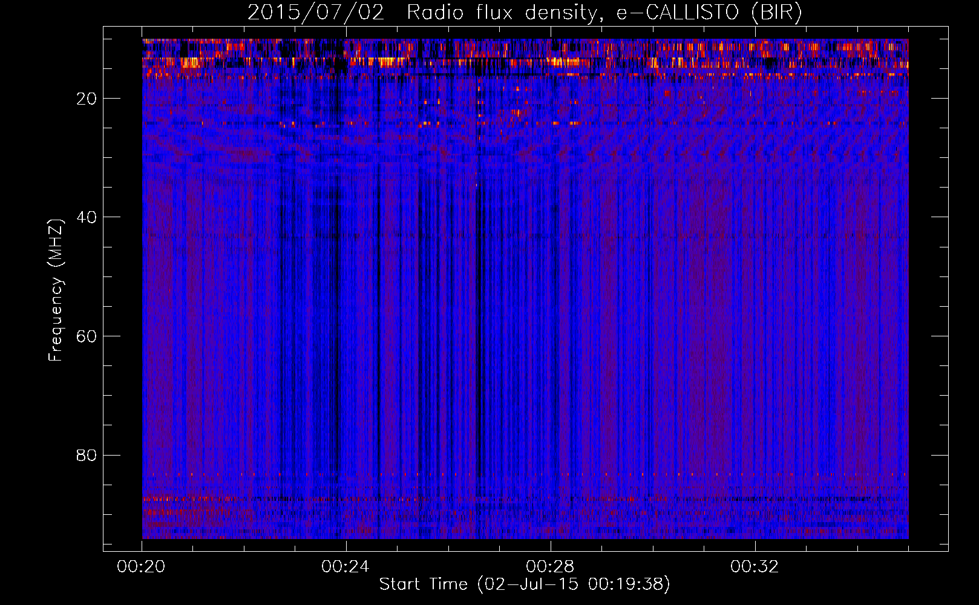
Task: Select the 00:20 time tick label
Action: click(142, 567)
